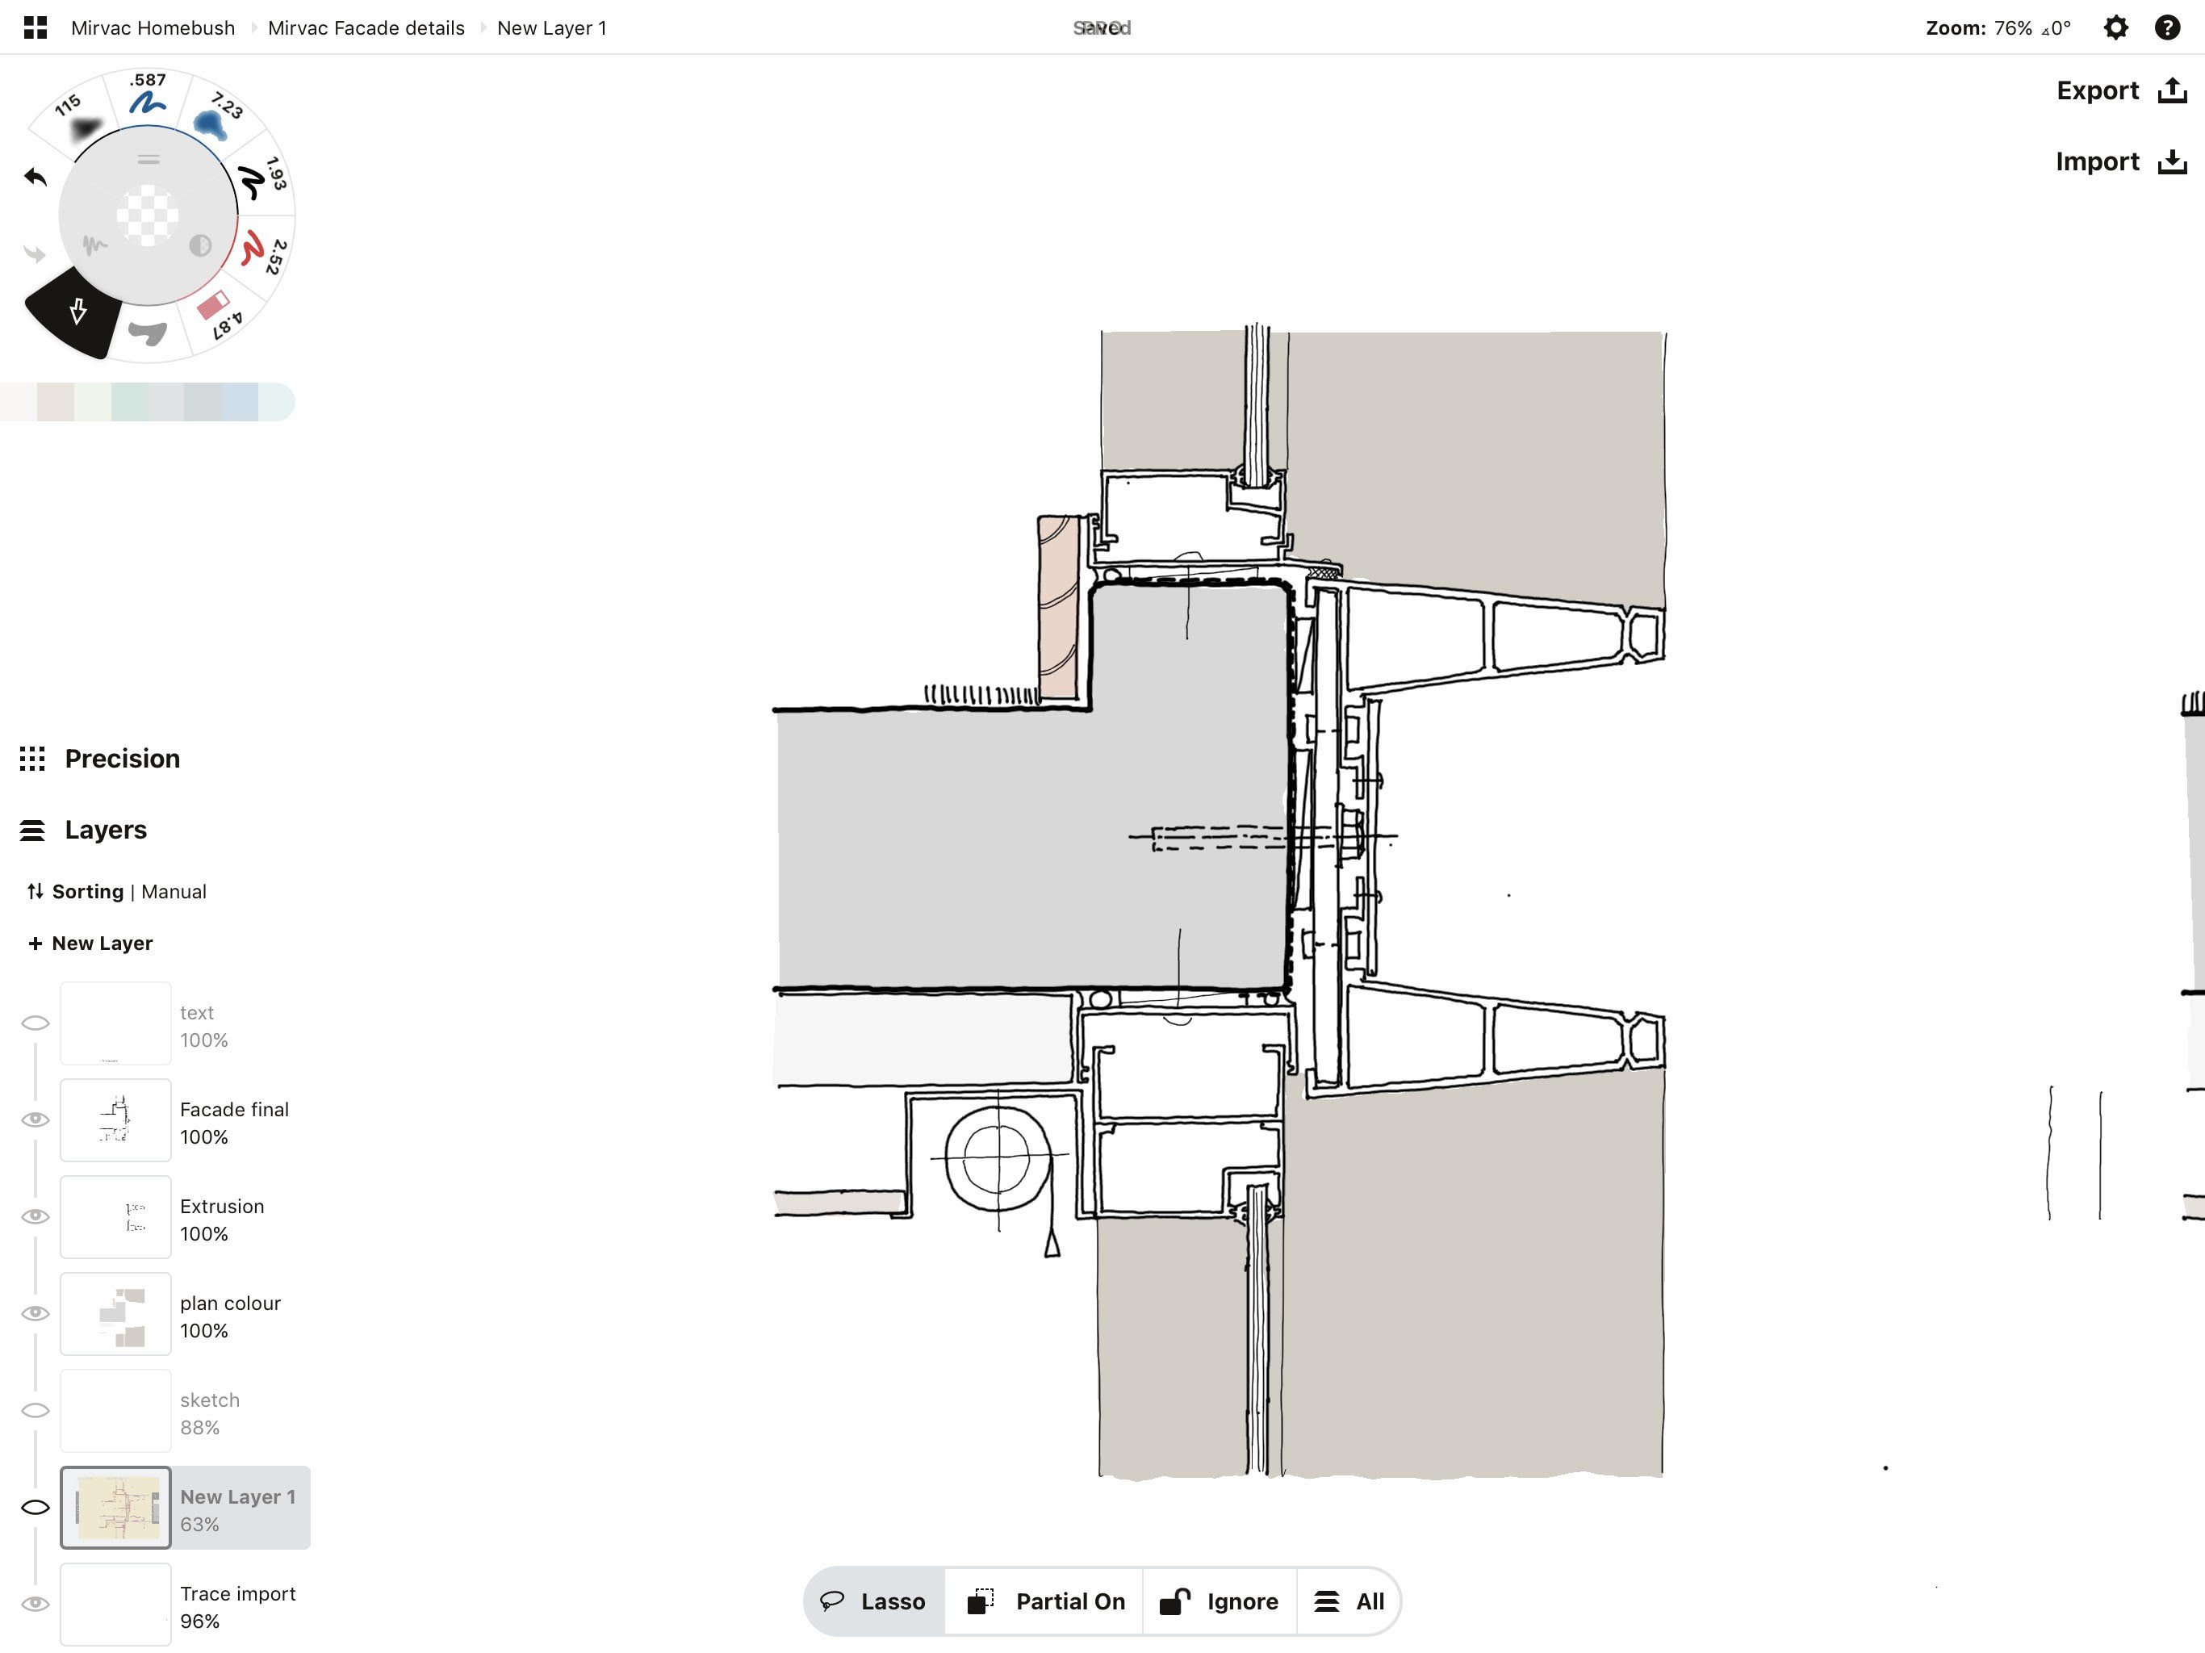2205x1653 pixels.
Task: Open smoothing control in tool wheel
Action: [94, 245]
